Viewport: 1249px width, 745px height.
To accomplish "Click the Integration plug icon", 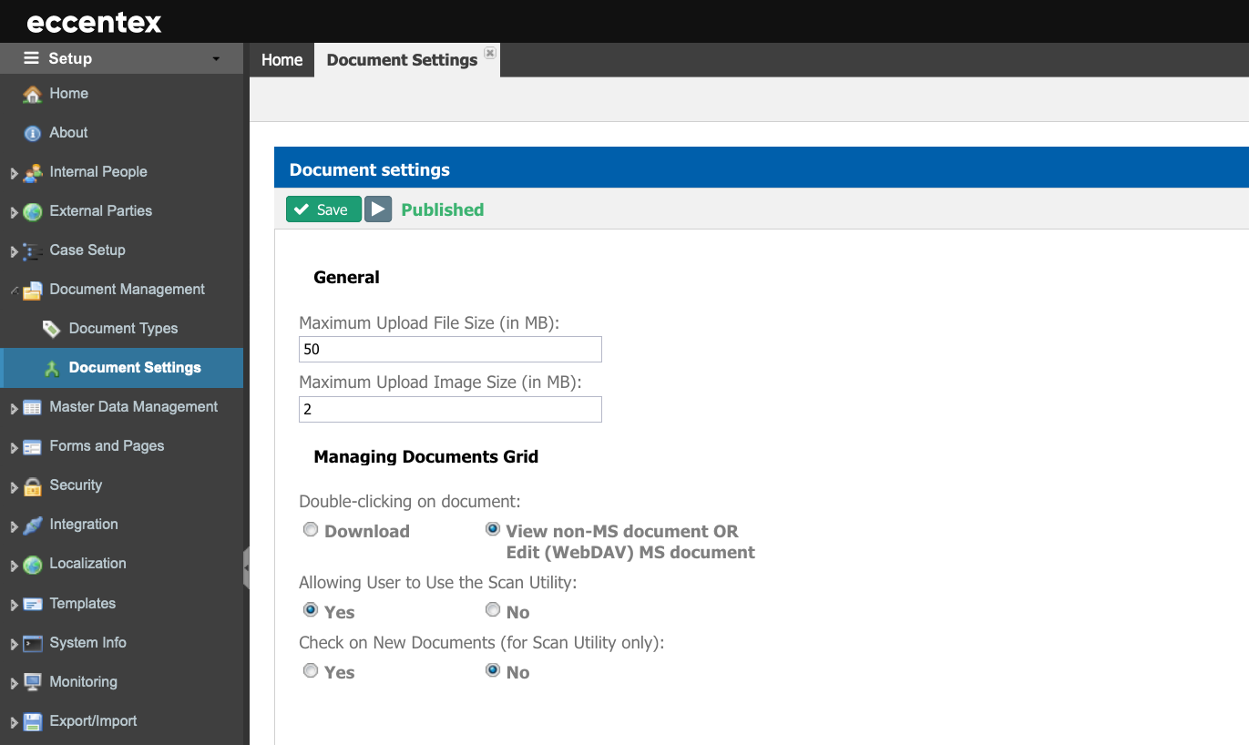I will (33, 525).
